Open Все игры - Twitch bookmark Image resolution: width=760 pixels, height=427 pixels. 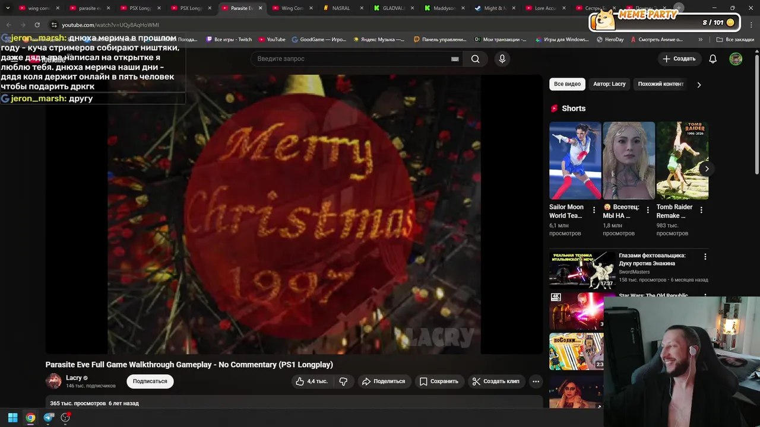coord(229,40)
